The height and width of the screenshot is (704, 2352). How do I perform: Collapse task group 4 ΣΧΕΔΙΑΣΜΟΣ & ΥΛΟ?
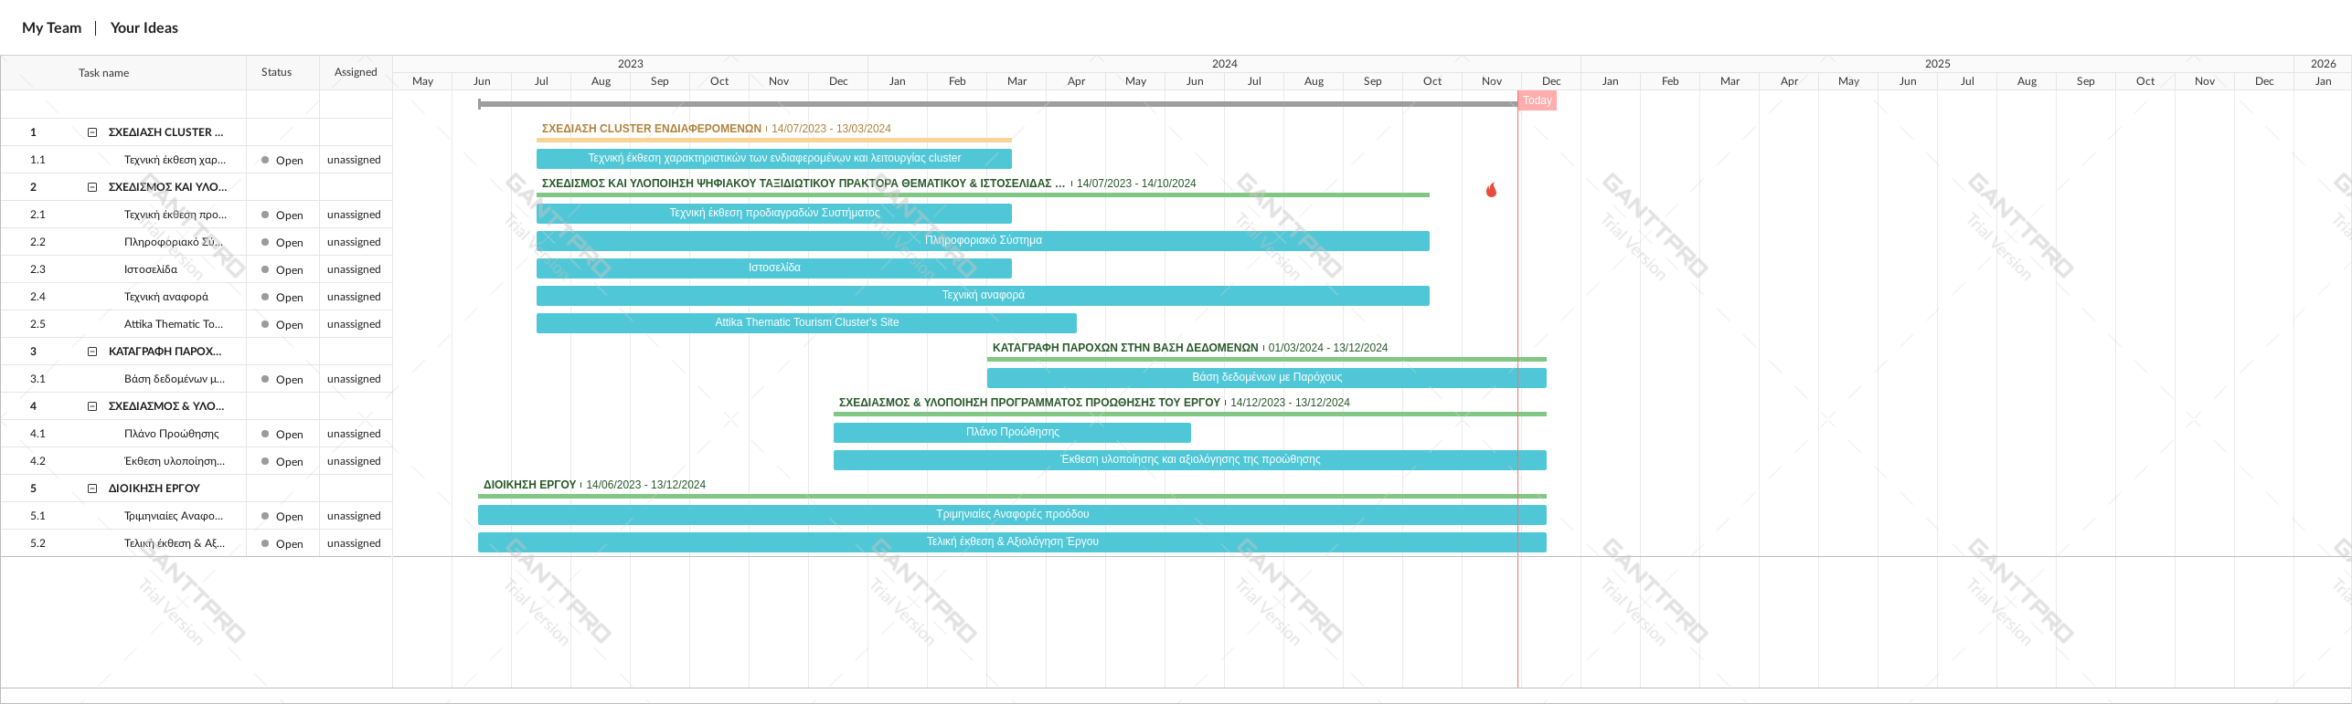(x=92, y=406)
